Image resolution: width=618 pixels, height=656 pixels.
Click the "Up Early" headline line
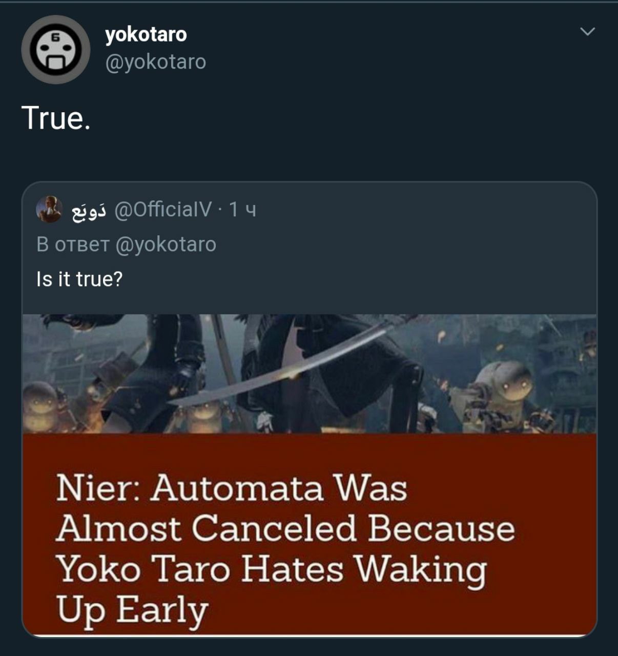[132, 610]
